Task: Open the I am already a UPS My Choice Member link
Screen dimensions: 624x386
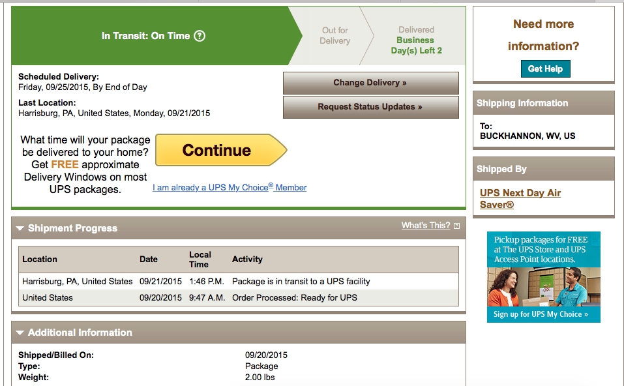Action: [230, 187]
